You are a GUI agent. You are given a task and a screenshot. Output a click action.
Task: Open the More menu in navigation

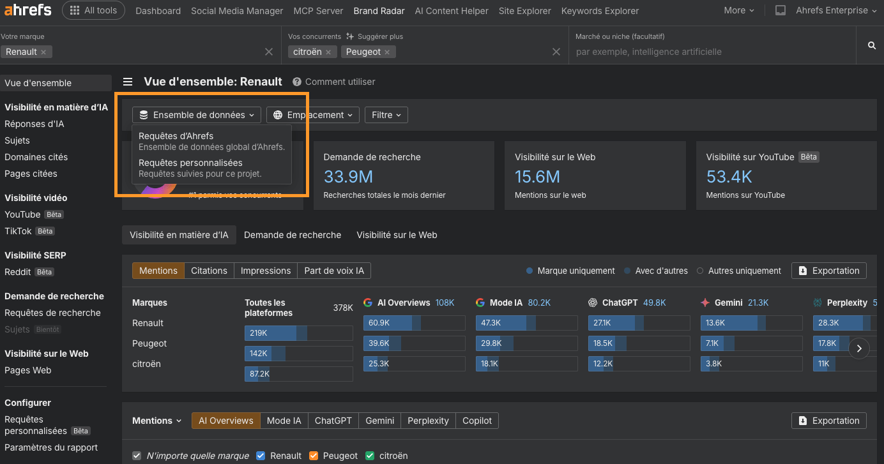click(x=738, y=10)
